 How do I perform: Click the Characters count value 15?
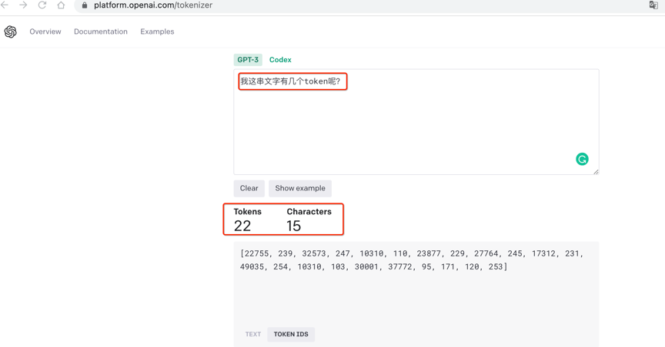point(293,226)
